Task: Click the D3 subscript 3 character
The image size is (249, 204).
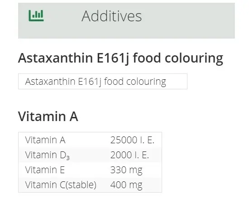Action: coord(68,158)
